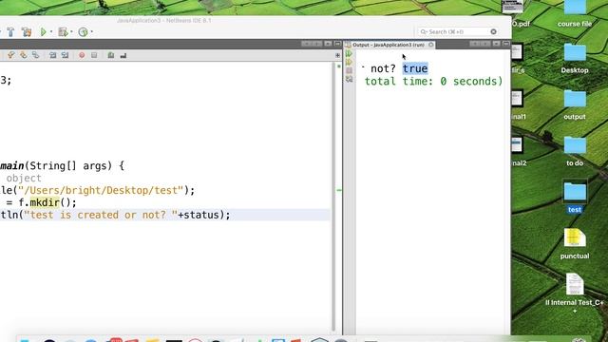Run the project with green play button
This screenshot has height=342, width=608.
[x=43, y=31]
